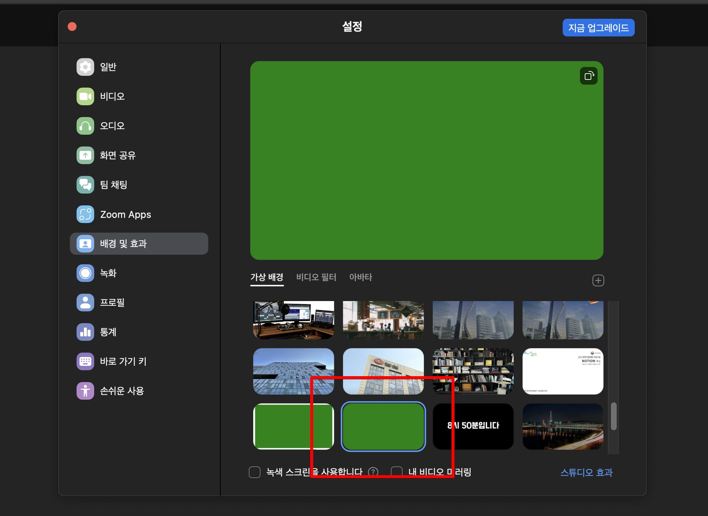The height and width of the screenshot is (516, 708).
Task: Switch to 아바타 tab
Action: [360, 277]
